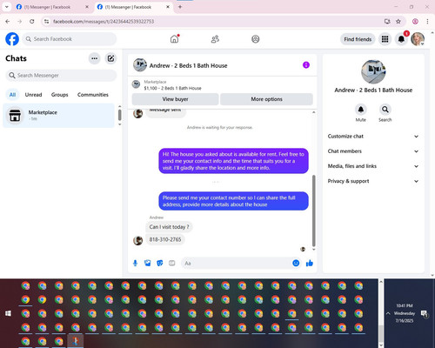The width and height of the screenshot is (435, 348).
Task: Select the Groups chats filter
Action: pyautogui.click(x=59, y=95)
